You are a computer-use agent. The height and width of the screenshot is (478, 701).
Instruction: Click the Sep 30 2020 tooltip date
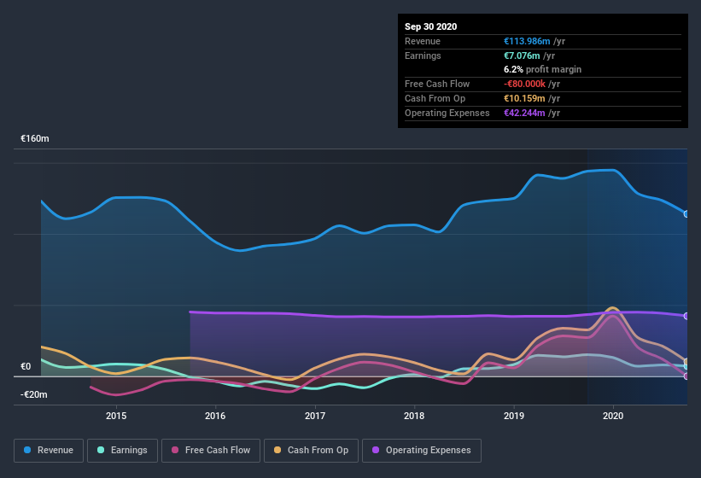[x=431, y=26]
